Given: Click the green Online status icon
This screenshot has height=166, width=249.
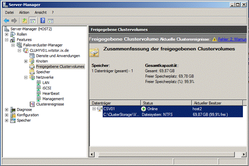Looking at the screenshot, I should point(143,109).
